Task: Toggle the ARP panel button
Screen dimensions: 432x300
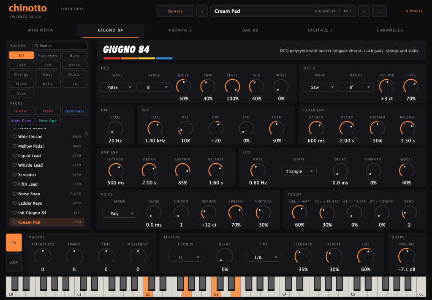Action: coord(14,262)
